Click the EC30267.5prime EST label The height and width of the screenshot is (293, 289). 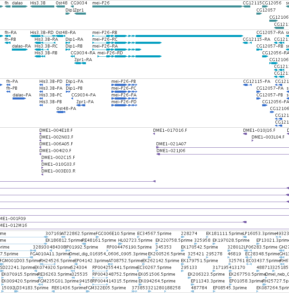pyautogui.click(x=154, y=268)
